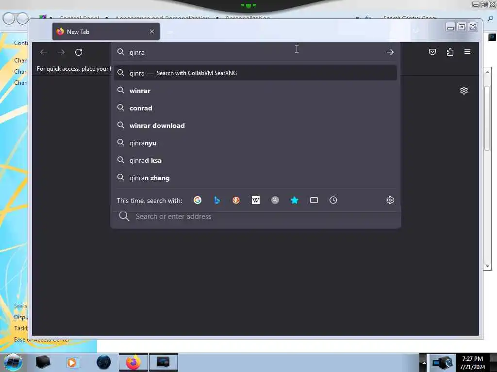Open the Windows Start orb
The height and width of the screenshot is (372, 497).
pos(13,362)
